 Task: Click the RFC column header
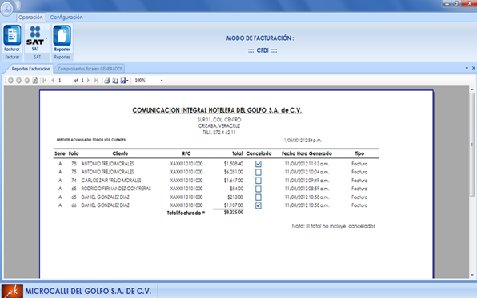coord(186,153)
